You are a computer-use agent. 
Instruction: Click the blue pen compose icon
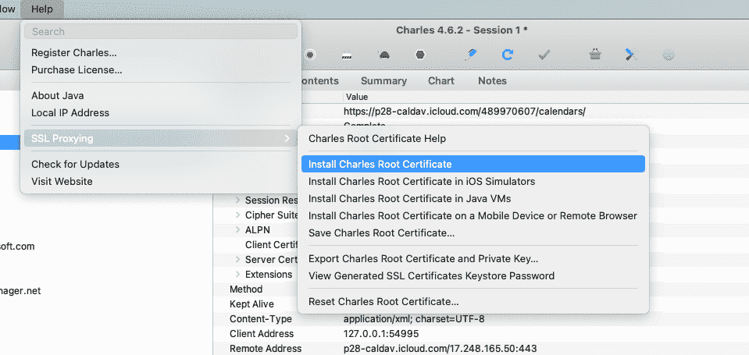click(x=470, y=55)
